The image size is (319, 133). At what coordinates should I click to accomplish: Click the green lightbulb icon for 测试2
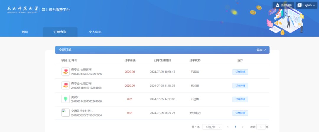[66, 99]
